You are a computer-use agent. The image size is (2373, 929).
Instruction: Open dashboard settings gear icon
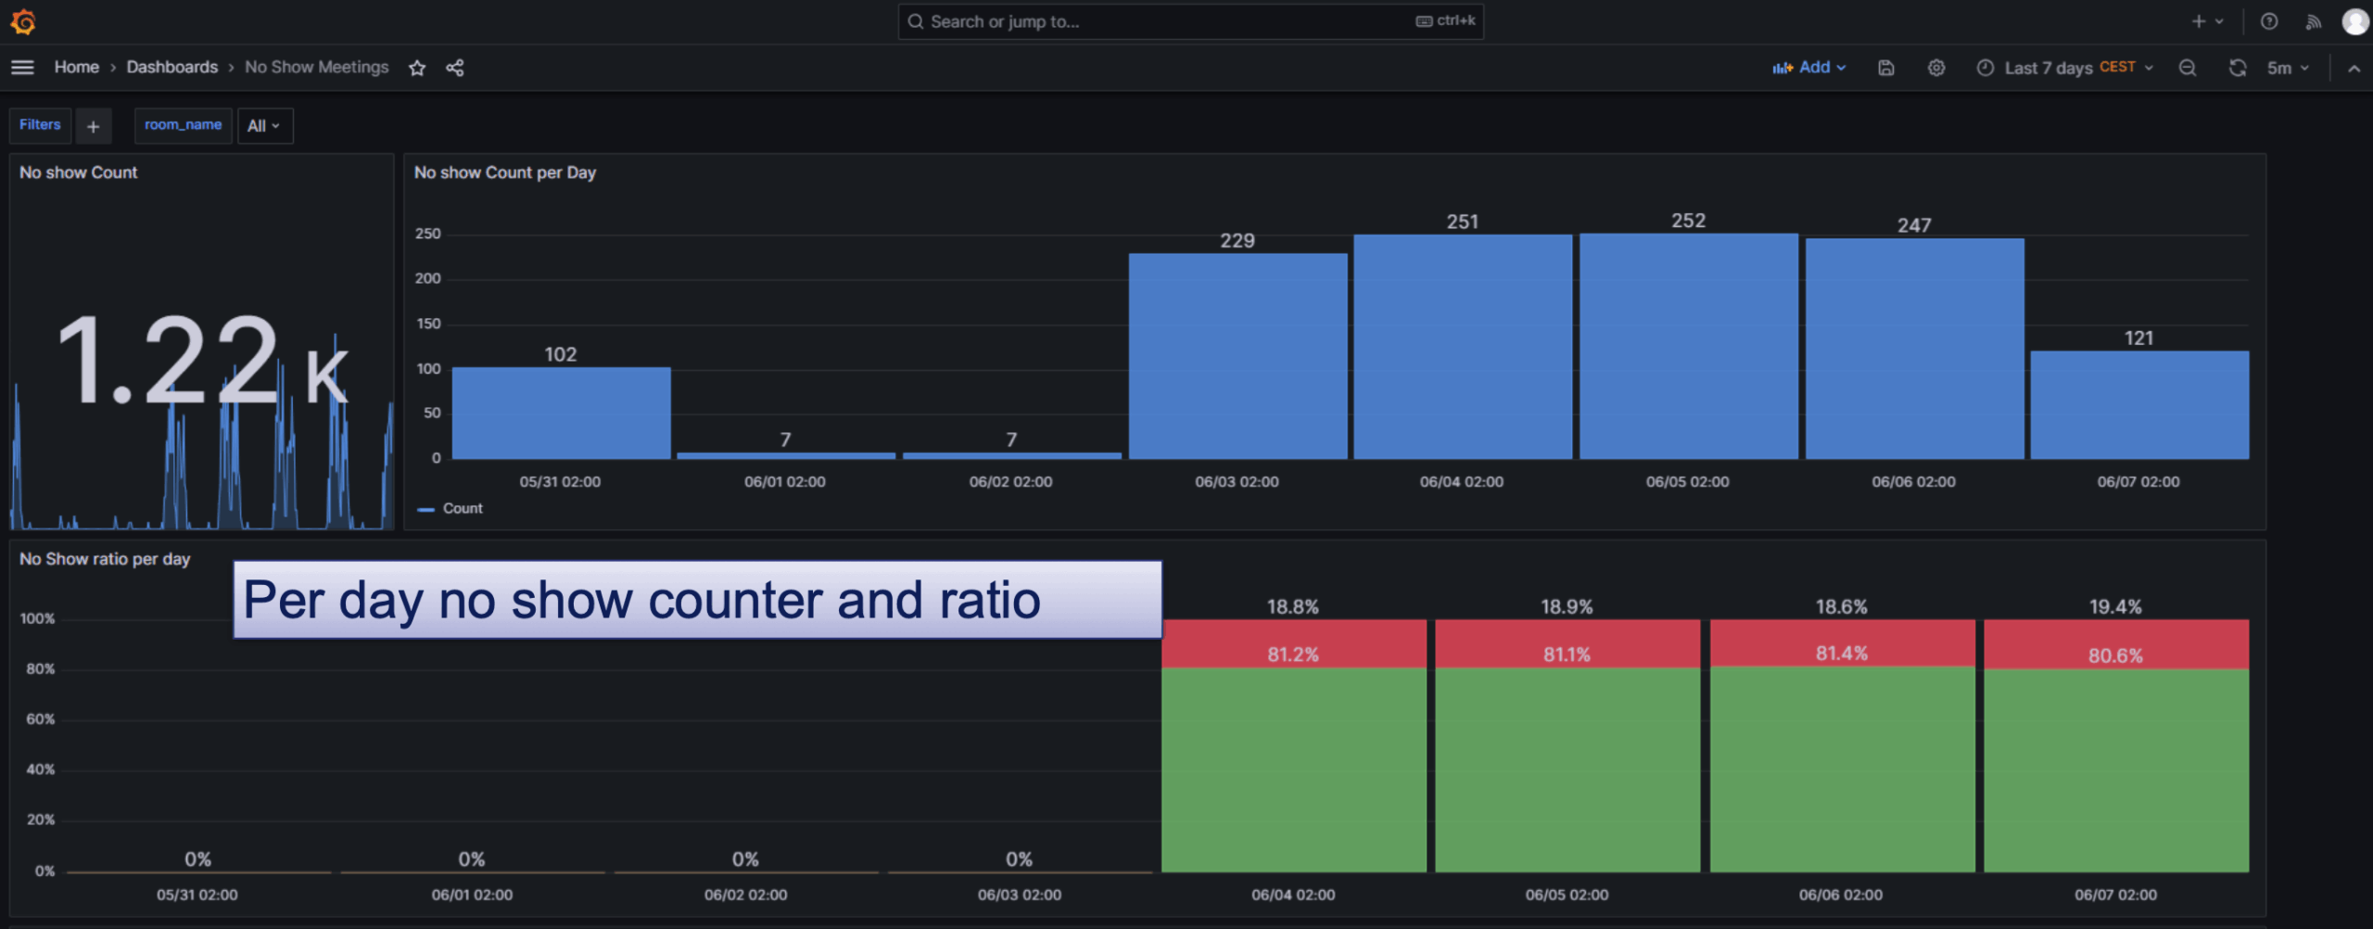point(1935,68)
